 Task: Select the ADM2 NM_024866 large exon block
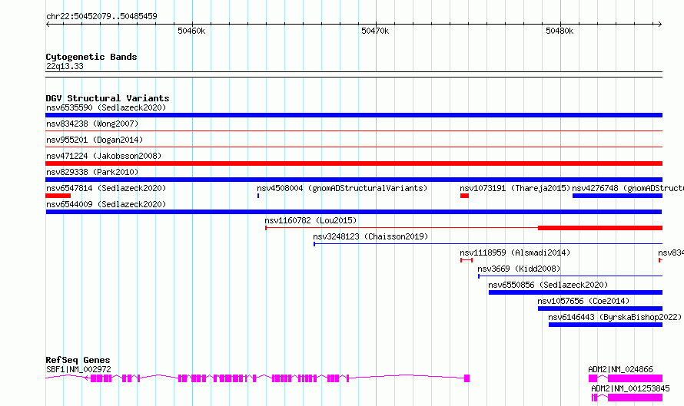point(635,378)
